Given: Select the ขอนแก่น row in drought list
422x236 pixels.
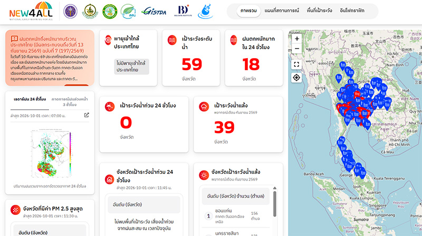Looking at the screenshot, I should click(x=235, y=216).
